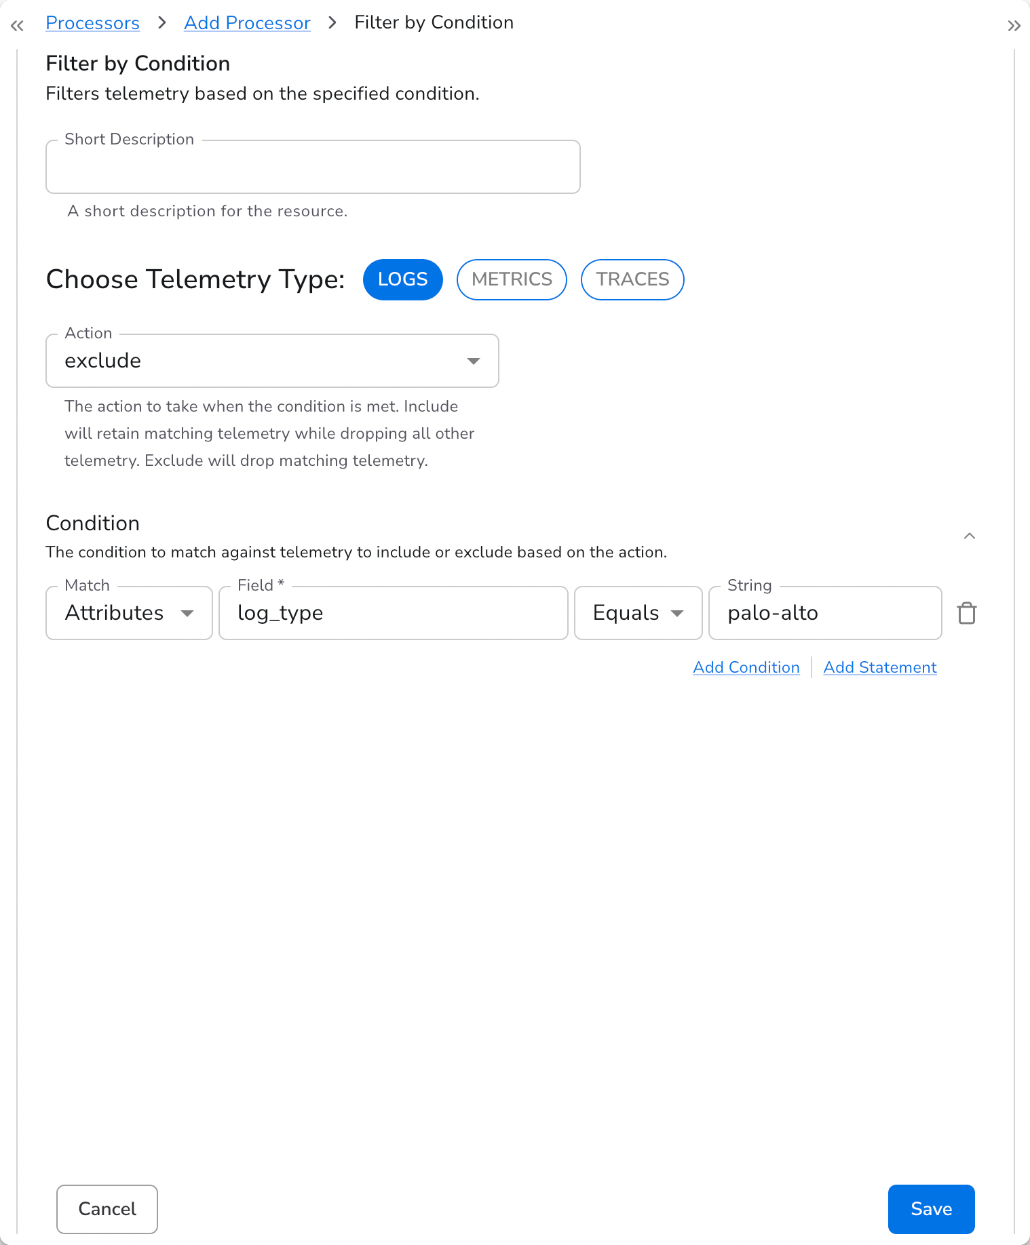Image resolution: width=1030 pixels, height=1245 pixels.
Task: Select the LOGS telemetry type
Action: point(402,279)
